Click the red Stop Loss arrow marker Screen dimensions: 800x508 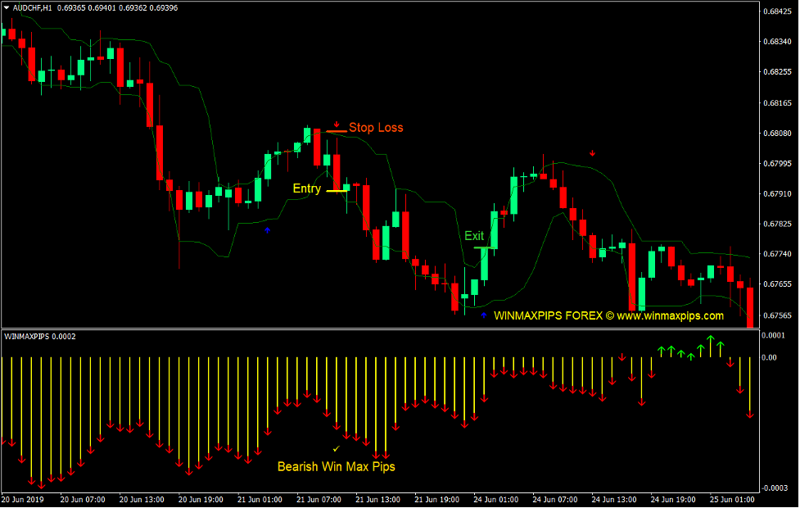click(337, 125)
